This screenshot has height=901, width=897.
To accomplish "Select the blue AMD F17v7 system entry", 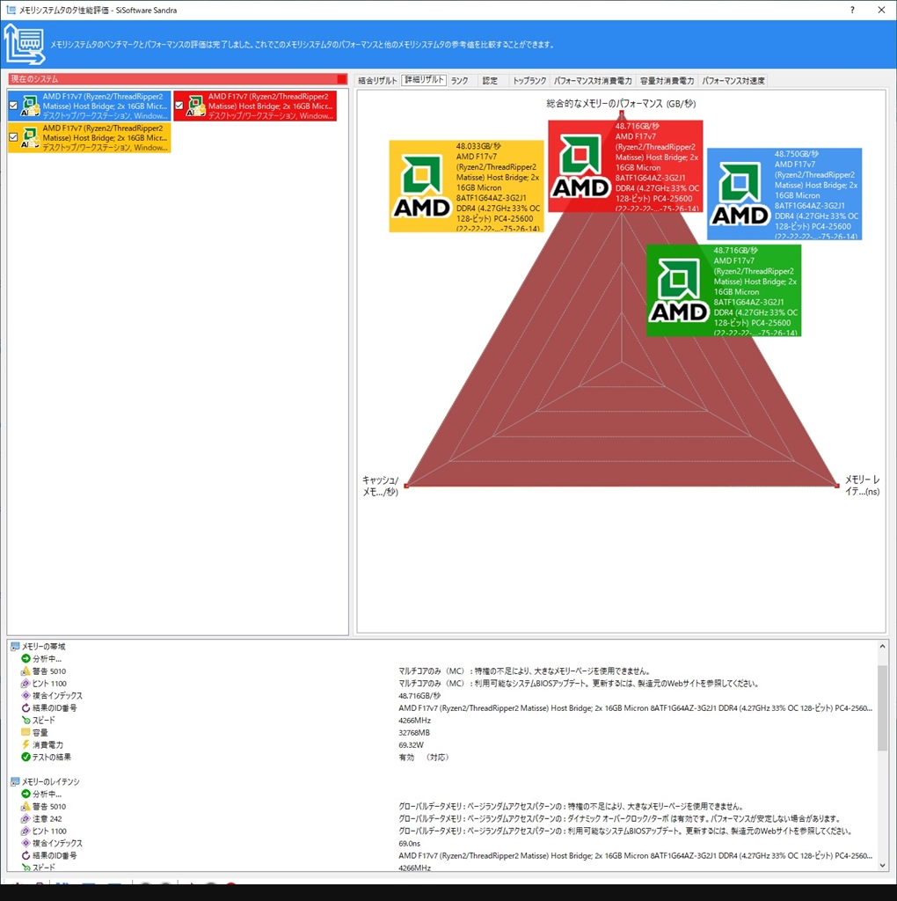I will click(x=89, y=106).
